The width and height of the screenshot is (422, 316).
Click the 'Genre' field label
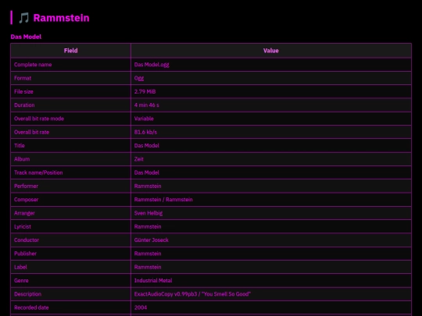21,281
